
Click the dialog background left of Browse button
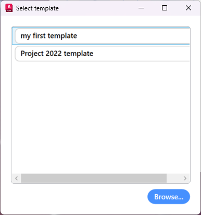pyautogui.click(x=78, y=197)
